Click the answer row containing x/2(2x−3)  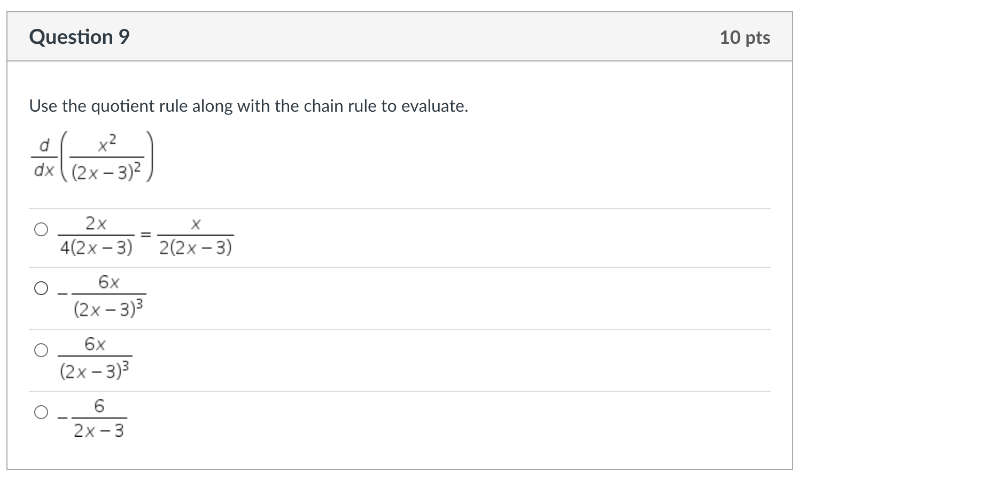coord(196,235)
